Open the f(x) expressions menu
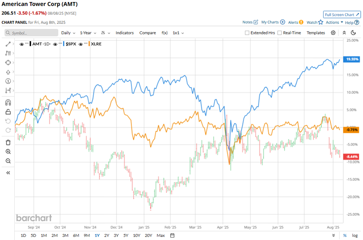This screenshot has width=363, height=240. pos(165,33)
